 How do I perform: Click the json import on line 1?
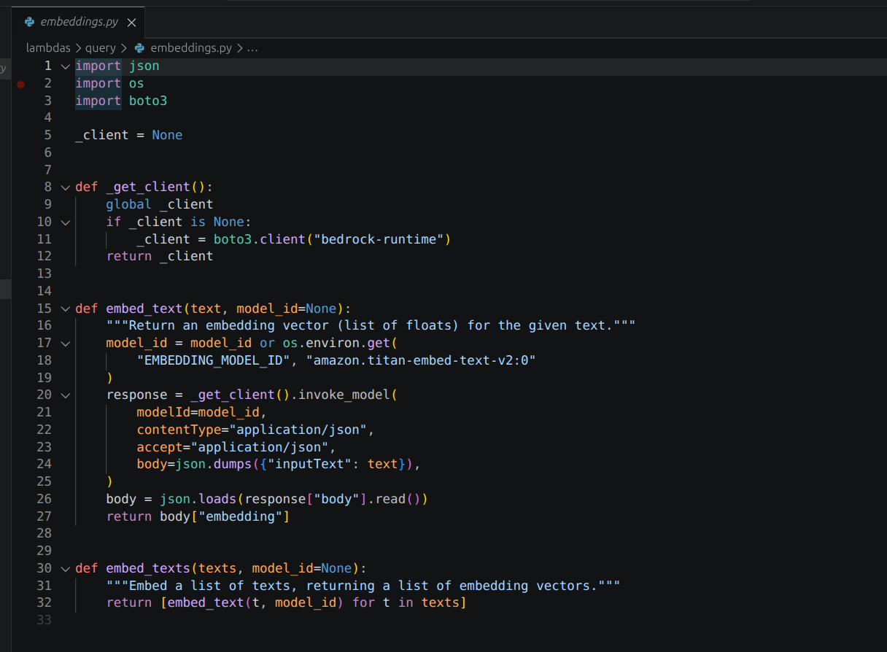tap(144, 66)
